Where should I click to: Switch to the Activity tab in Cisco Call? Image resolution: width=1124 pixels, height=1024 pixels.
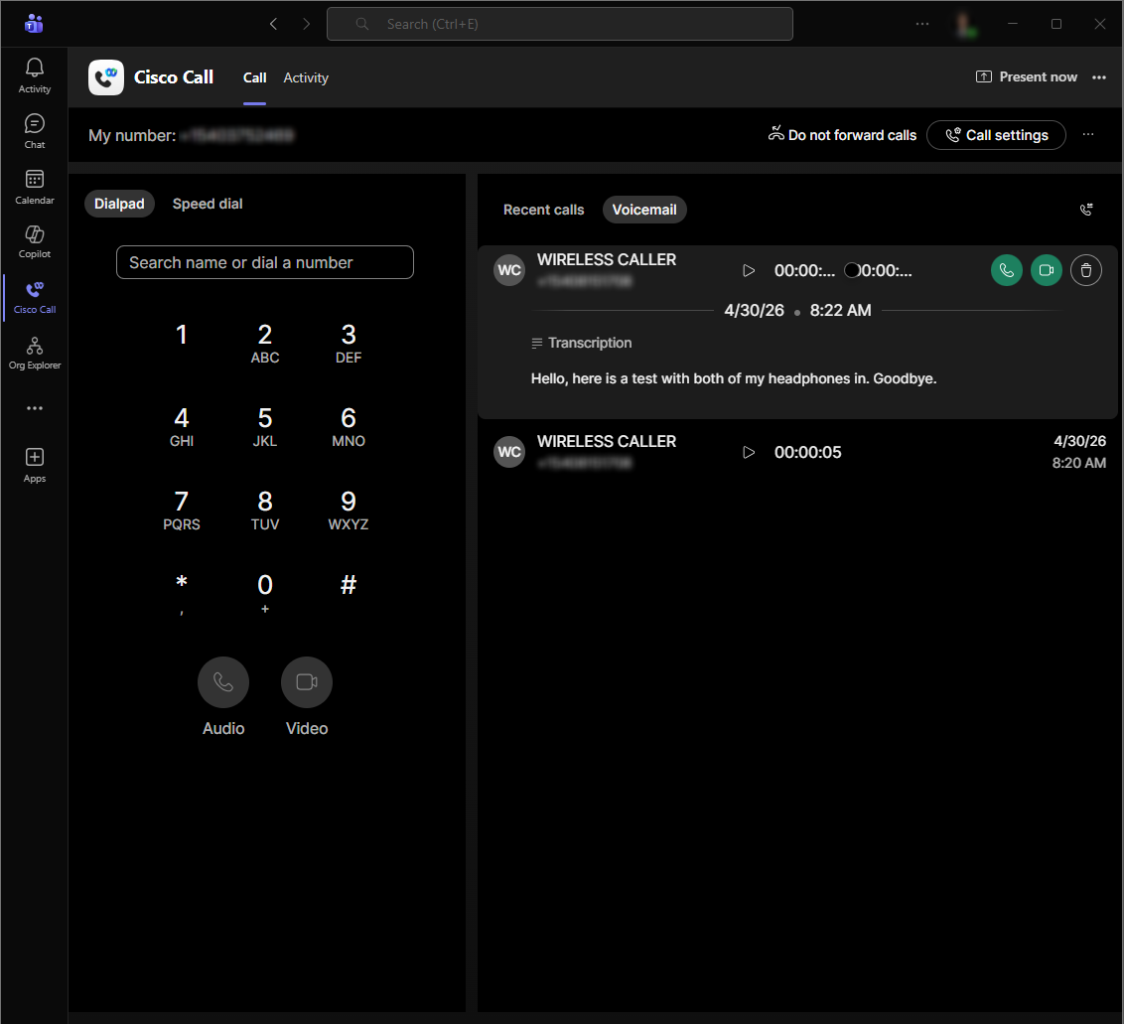[x=306, y=77]
